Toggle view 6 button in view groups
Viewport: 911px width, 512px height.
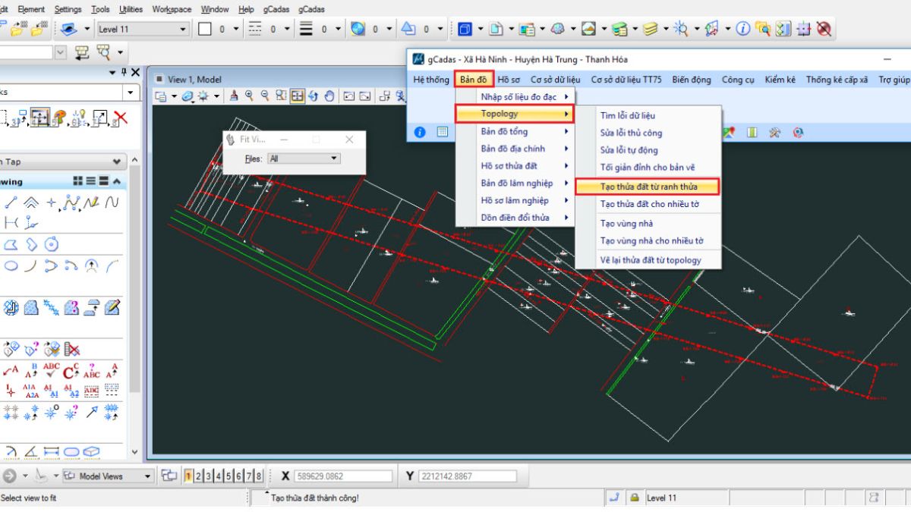[238, 476]
